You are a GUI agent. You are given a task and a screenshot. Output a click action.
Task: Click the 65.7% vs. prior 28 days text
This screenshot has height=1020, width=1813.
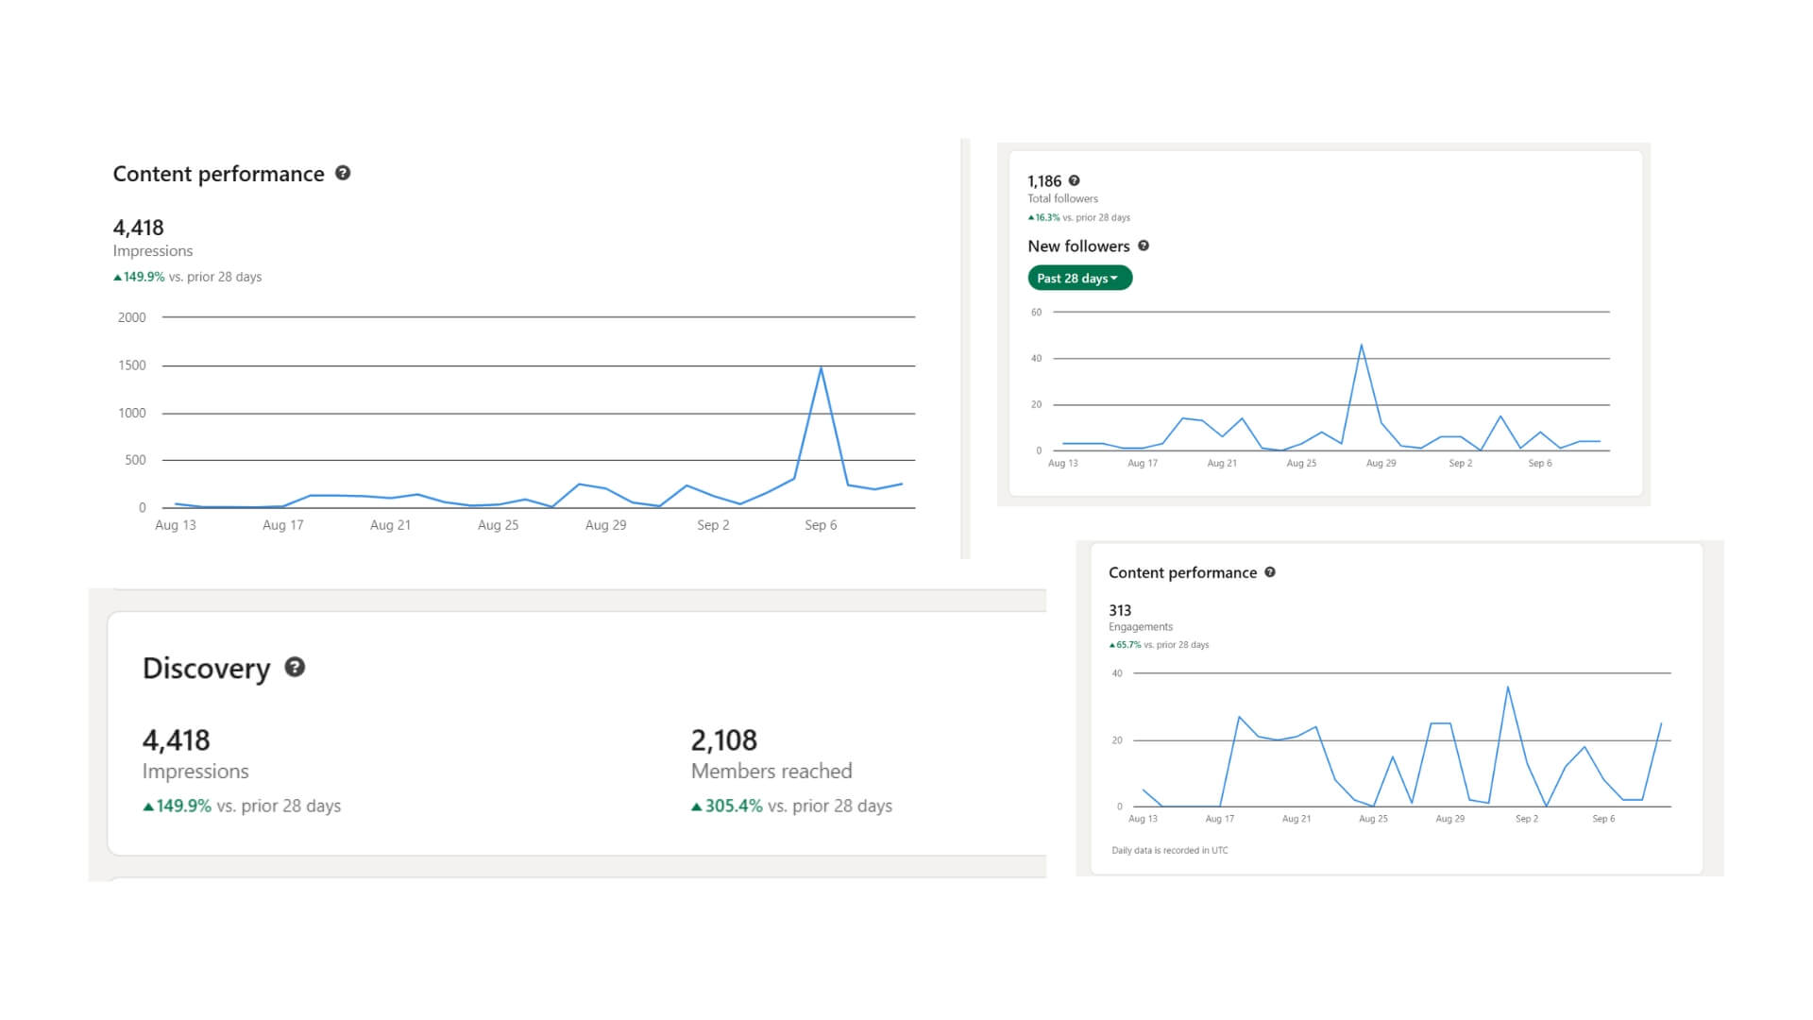tap(1159, 645)
